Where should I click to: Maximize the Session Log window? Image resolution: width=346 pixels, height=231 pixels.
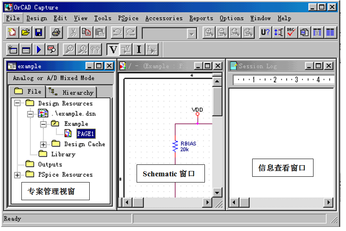pos(318,66)
